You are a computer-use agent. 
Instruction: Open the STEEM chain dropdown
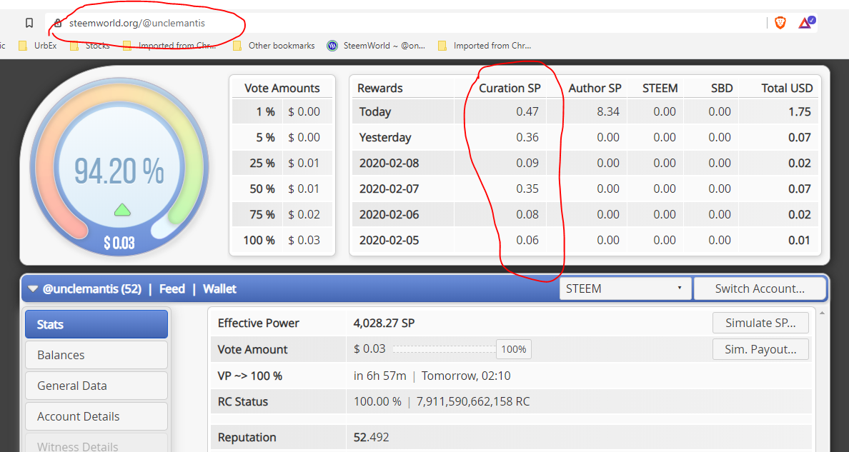[x=625, y=288]
